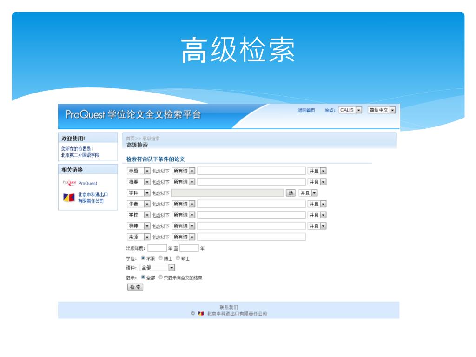This screenshot has height=357, width=476.
Task: Open the 来源 field selector dropdown
Action: coord(139,237)
